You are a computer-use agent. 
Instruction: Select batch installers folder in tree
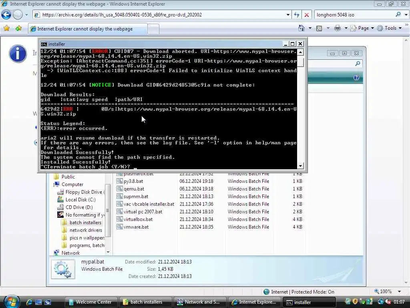(x=85, y=222)
